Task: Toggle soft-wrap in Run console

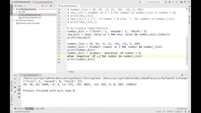Action: 19,86
